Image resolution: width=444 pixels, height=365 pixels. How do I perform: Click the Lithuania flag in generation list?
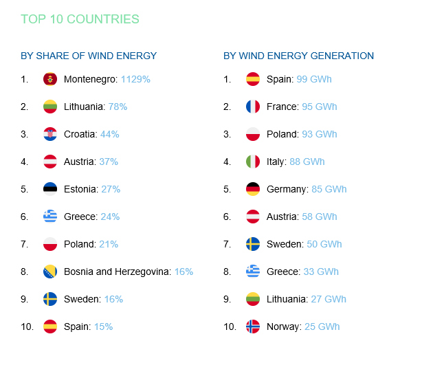point(253,299)
